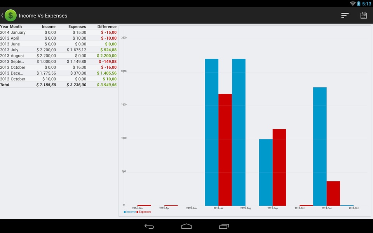This screenshot has height=233, width=373.
Task: Click the "2012-Oct" axis label
Action: (x=354, y=208)
